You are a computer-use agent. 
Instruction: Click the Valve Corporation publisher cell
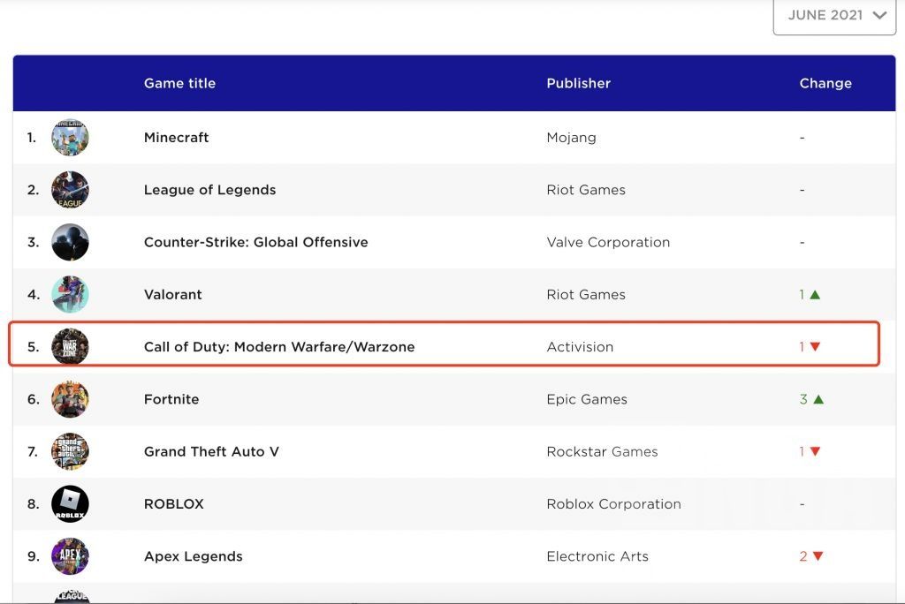click(x=608, y=242)
